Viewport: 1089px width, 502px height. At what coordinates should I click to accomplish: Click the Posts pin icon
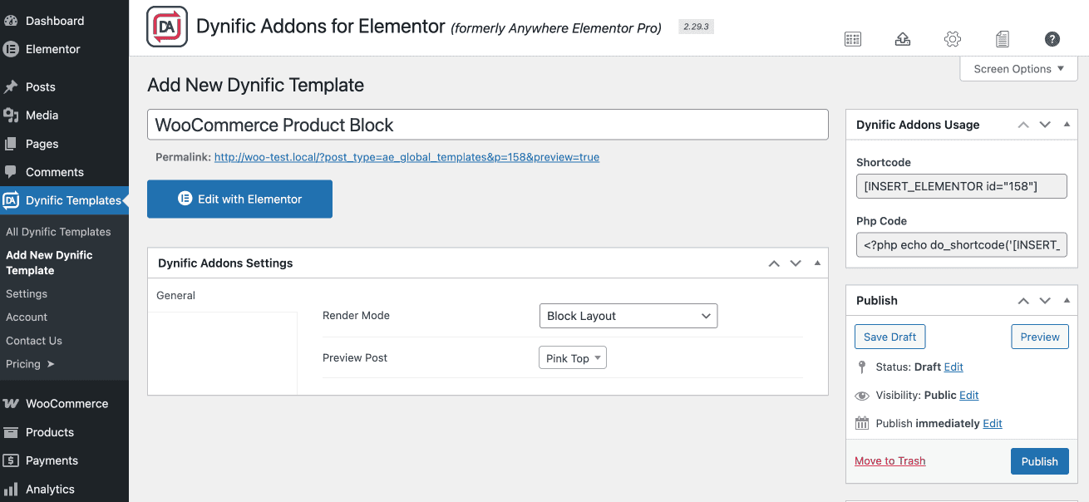[x=11, y=86]
